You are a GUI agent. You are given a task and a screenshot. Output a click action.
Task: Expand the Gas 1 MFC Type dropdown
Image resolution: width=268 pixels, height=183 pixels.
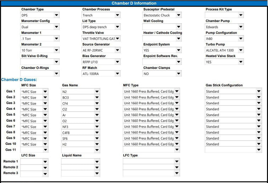click(x=151, y=91)
